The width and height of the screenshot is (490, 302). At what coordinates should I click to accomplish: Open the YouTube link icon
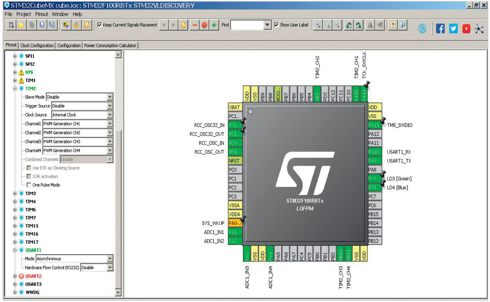(x=466, y=29)
